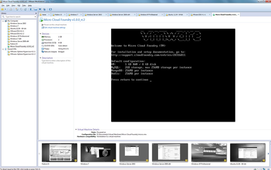
Task: Click the Windows XP Professional thumbnail
Action: [208, 153]
